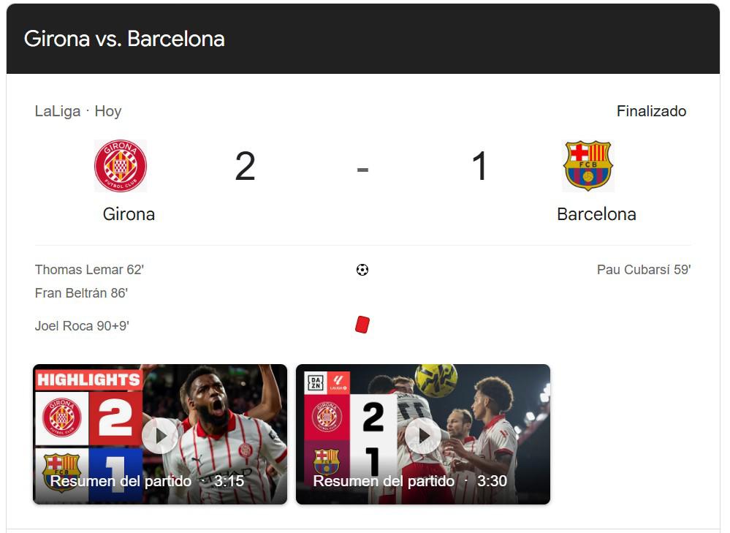Click the soccer ball goals icon
This screenshot has height=533, width=730.
361,270
